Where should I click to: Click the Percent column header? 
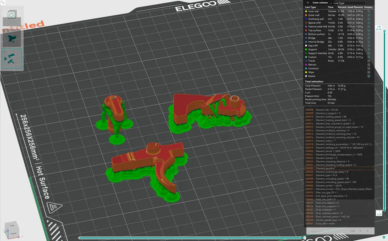pyautogui.click(x=342, y=7)
